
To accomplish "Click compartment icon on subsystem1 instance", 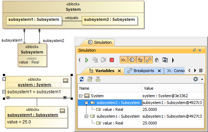I will 62,111.
